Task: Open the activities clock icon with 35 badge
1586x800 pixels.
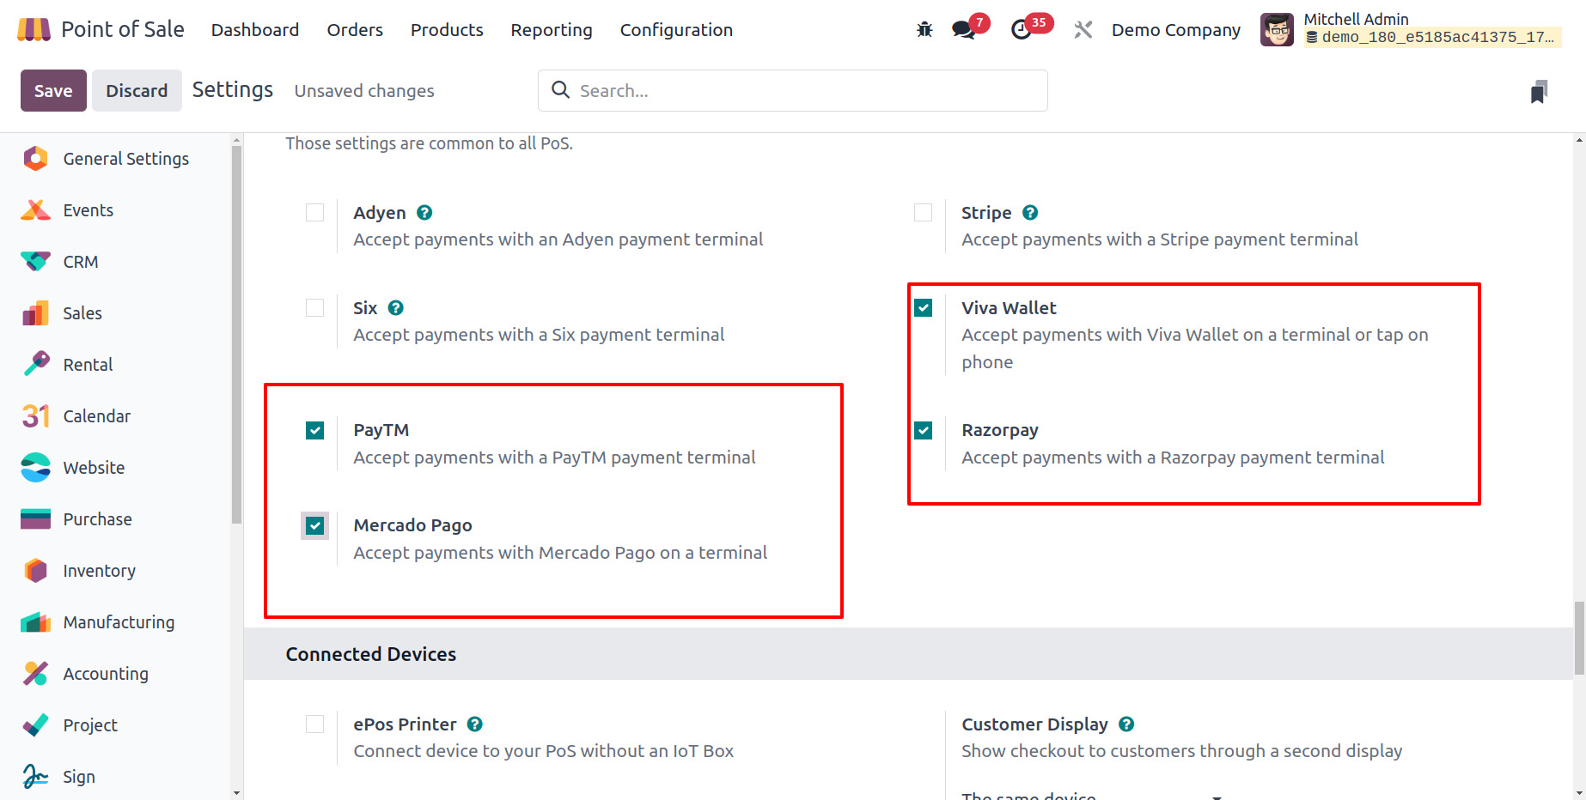Action: 1021,30
